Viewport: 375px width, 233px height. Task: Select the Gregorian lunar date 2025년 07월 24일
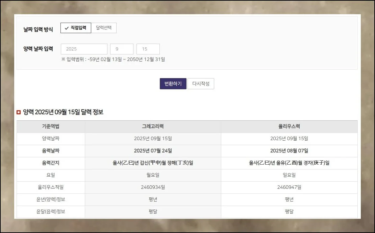pos(152,151)
